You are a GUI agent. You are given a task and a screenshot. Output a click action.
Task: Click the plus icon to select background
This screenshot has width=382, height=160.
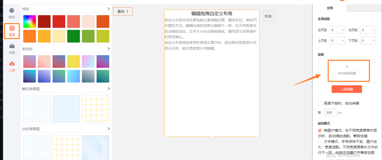347,67
